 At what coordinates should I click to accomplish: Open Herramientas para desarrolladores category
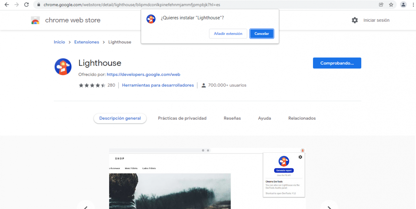[158, 85]
